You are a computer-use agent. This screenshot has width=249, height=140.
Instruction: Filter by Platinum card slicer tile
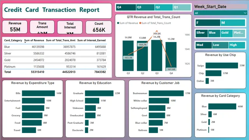[x=239, y=33]
